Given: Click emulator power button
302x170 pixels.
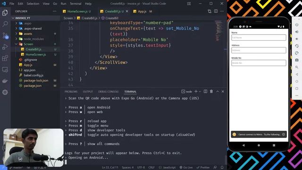Looking at the screenshot, I should point(297,25).
